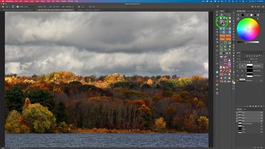Open the Apple menu

(x=3, y=1)
